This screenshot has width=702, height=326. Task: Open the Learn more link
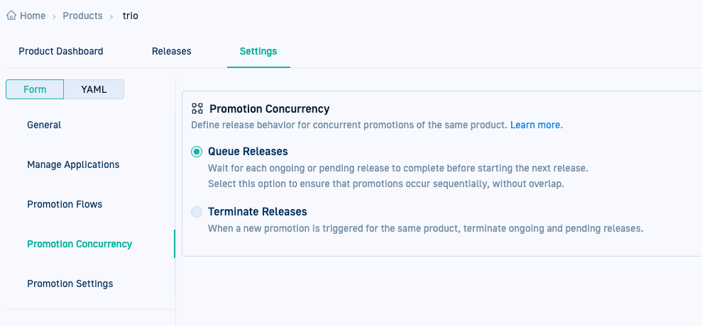(x=535, y=125)
